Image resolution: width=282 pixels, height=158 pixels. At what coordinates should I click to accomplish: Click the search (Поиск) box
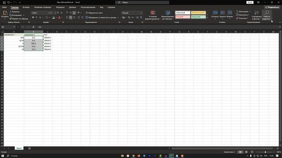142,2
